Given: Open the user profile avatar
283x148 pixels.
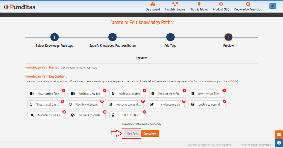Looking at the screenshot, I should (x=272, y=6).
